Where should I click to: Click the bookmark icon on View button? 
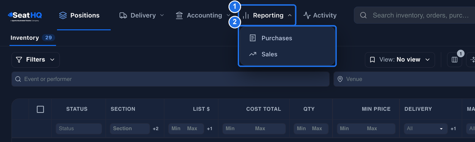click(x=372, y=60)
